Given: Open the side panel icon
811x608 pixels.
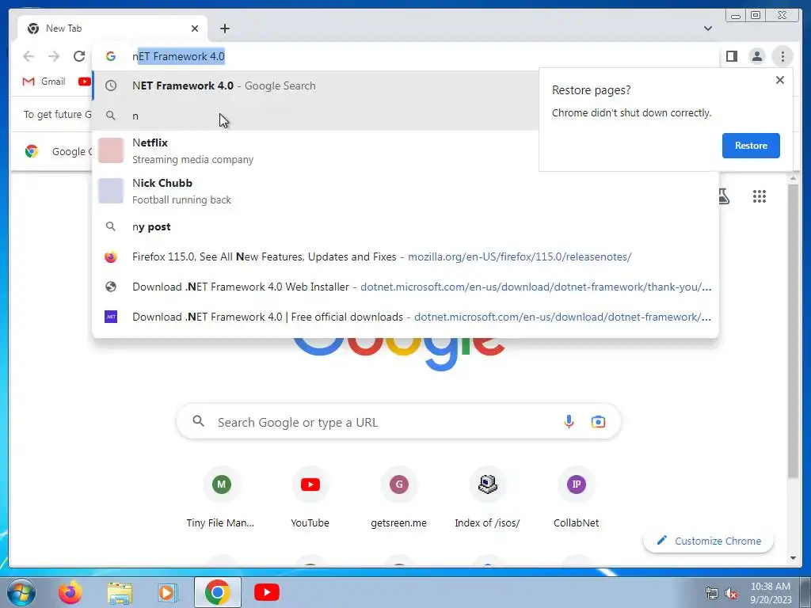Looking at the screenshot, I should [731, 56].
